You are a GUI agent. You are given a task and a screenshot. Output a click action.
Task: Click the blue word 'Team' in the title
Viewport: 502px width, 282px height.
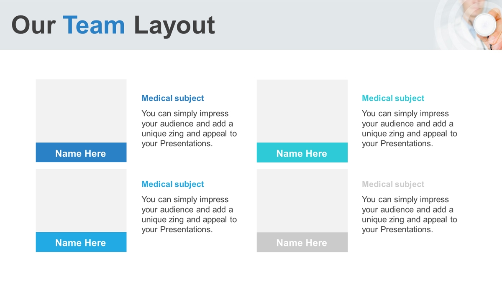pos(94,25)
